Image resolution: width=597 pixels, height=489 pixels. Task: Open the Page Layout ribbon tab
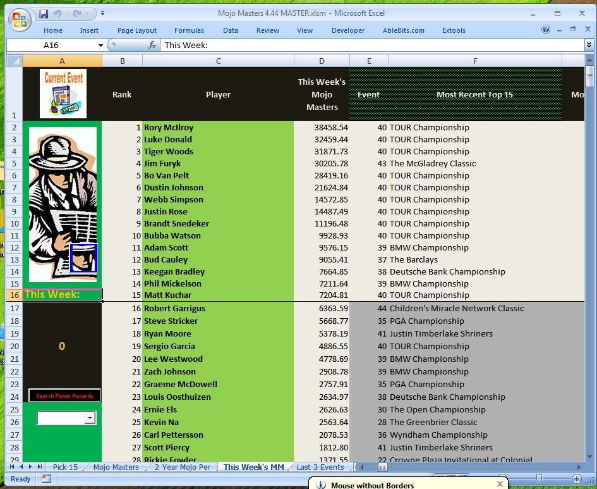(136, 30)
